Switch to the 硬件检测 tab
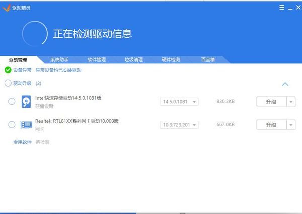Screen dimensions: 302x214 [x=171, y=60]
